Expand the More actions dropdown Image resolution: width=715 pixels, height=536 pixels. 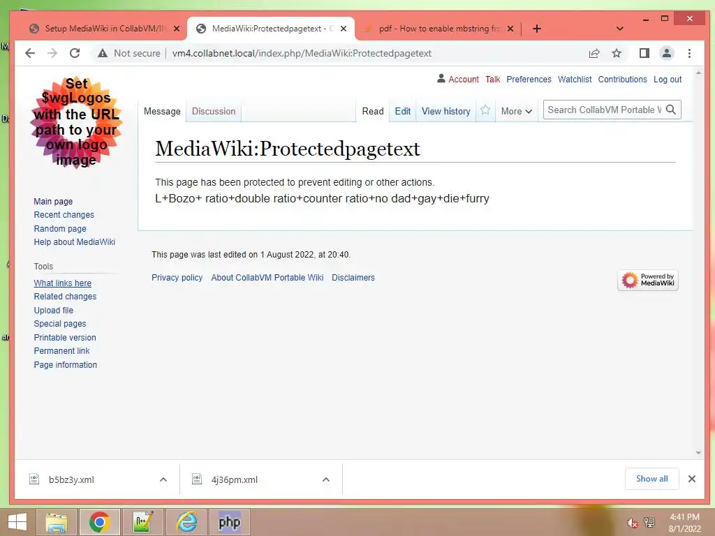tap(516, 111)
